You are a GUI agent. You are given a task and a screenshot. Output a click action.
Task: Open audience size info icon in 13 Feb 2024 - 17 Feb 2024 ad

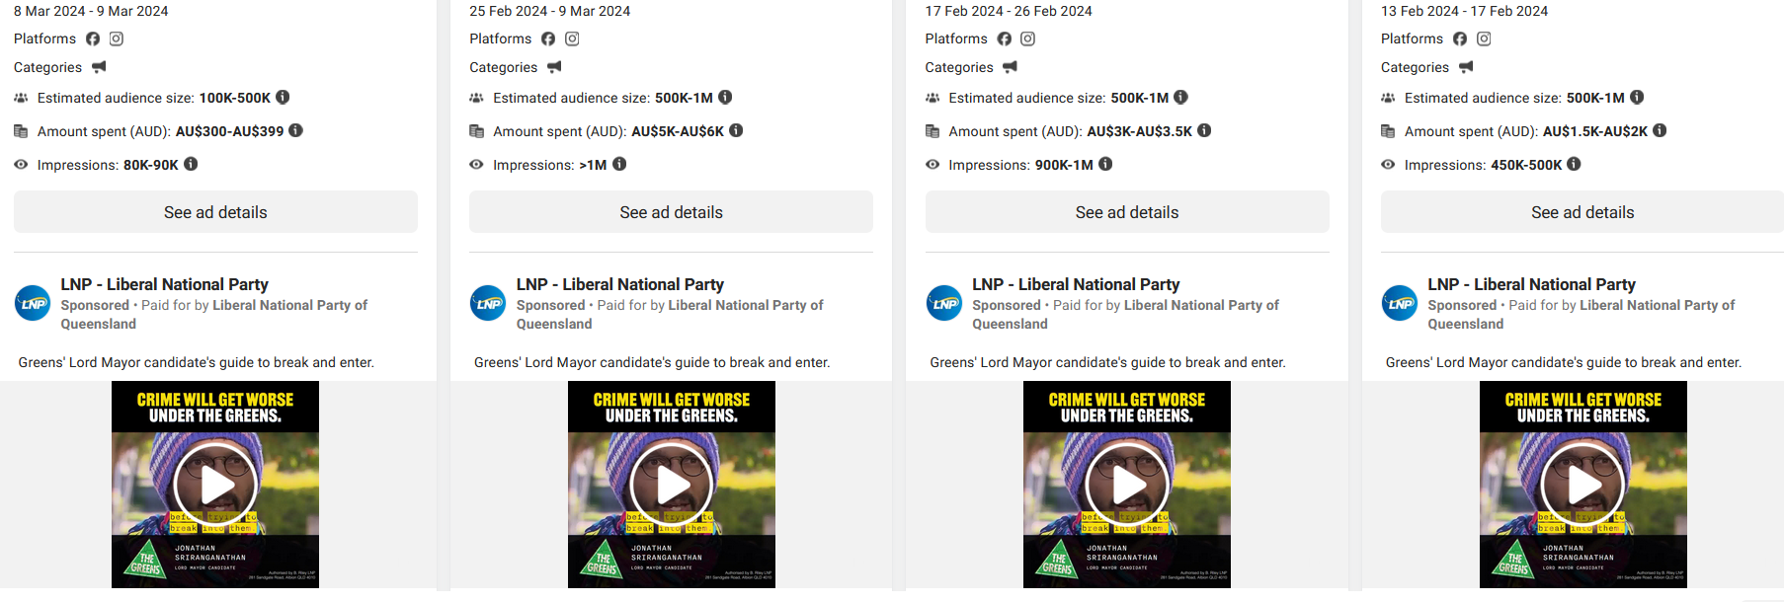click(1637, 97)
